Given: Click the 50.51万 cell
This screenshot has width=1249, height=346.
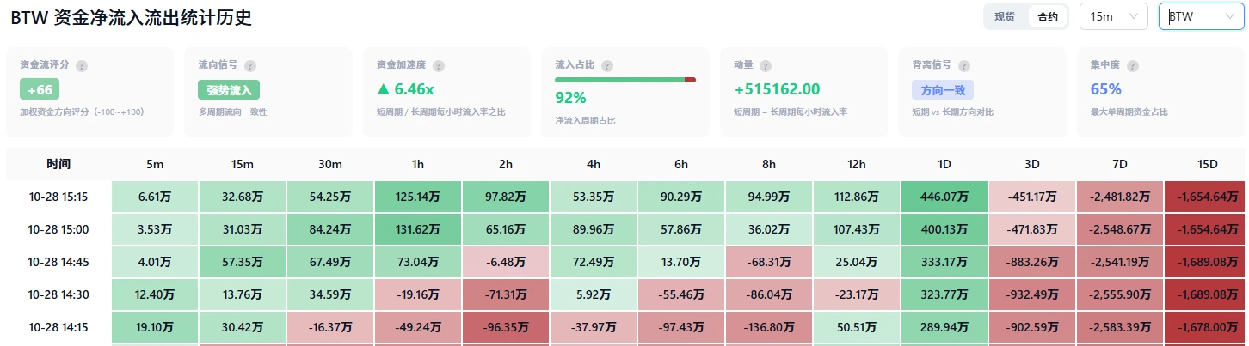Looking at the screenshot, I should click(x=857, y=327).
